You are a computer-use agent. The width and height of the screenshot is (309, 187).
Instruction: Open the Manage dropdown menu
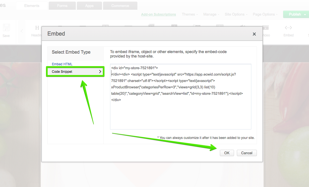coord(211,14)
